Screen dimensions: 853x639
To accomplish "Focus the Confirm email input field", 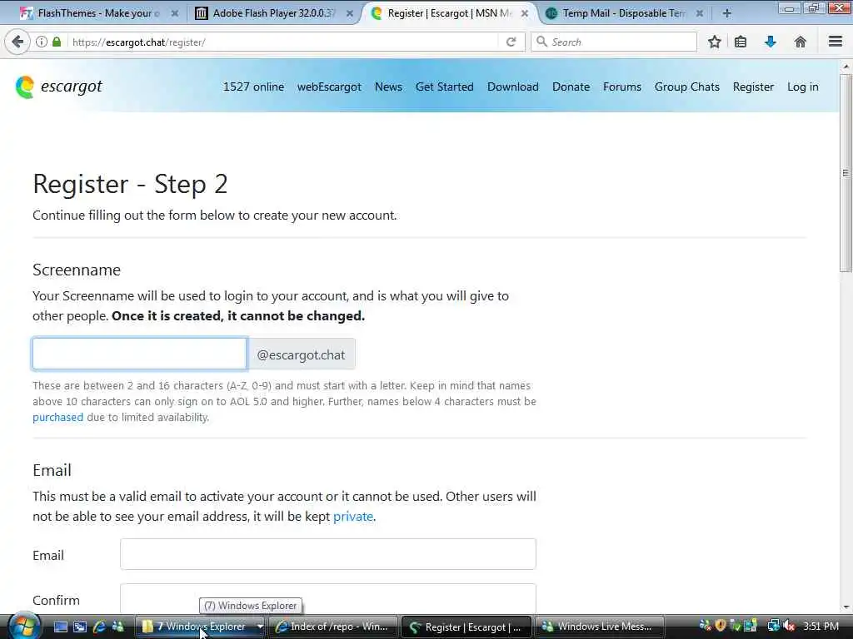I will (x=328, y=599).
